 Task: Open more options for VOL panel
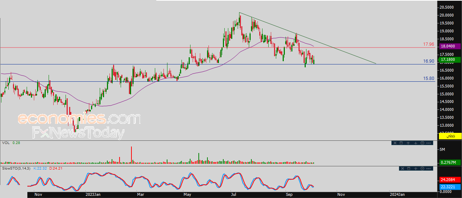[x=429, y=143]
